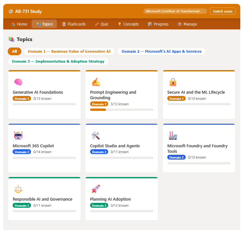Click the '0/11 known' text on Responsible AI card
Viewport: 250px width, 230px height.
[42, 205]
